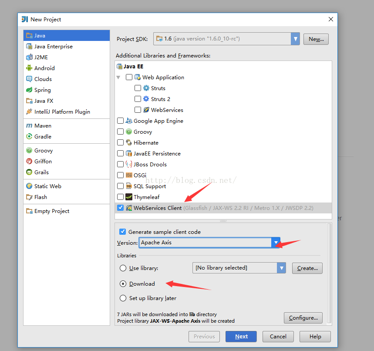Close the New Project dialog
This screenshot has width=374, height=351.
pyautogui.click(x=331, y=19)
